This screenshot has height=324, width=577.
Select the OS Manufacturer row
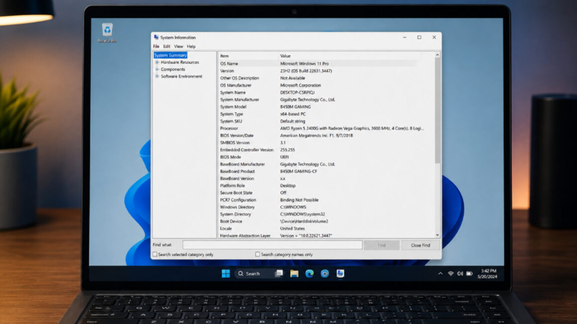point(320,85)
